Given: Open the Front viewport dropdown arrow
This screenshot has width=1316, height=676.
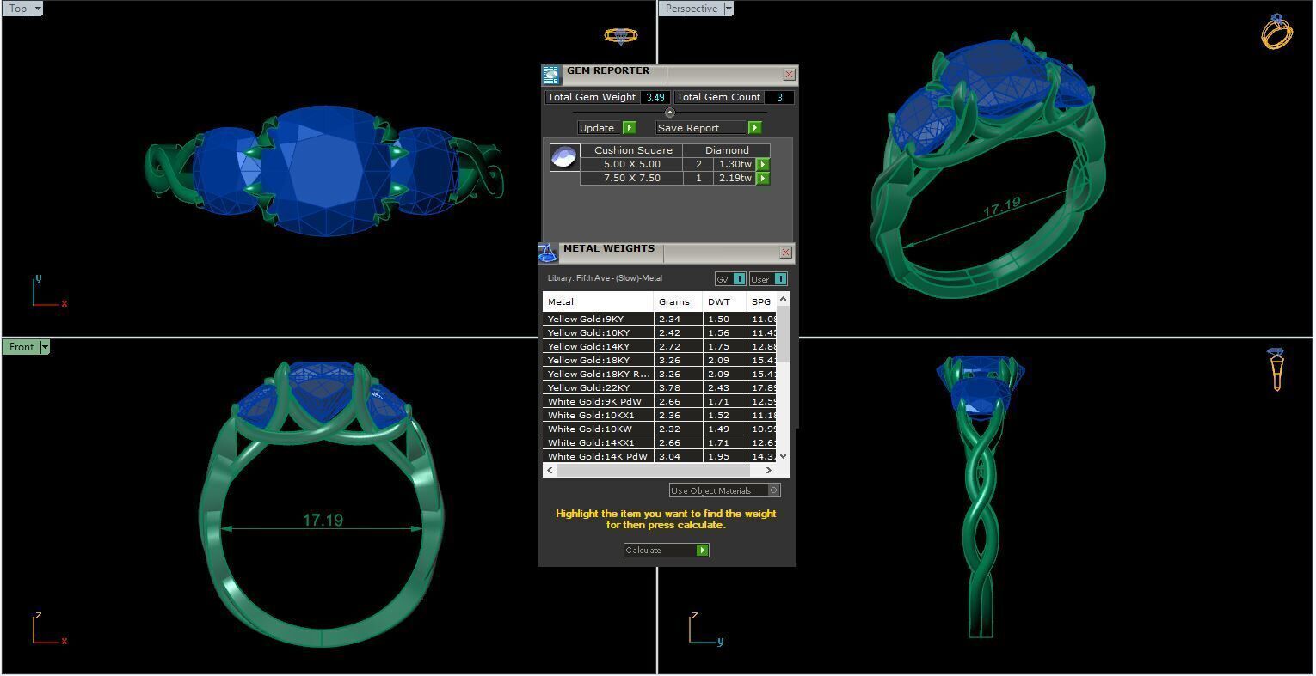Looking at the screenshot, I should [45, 347].
